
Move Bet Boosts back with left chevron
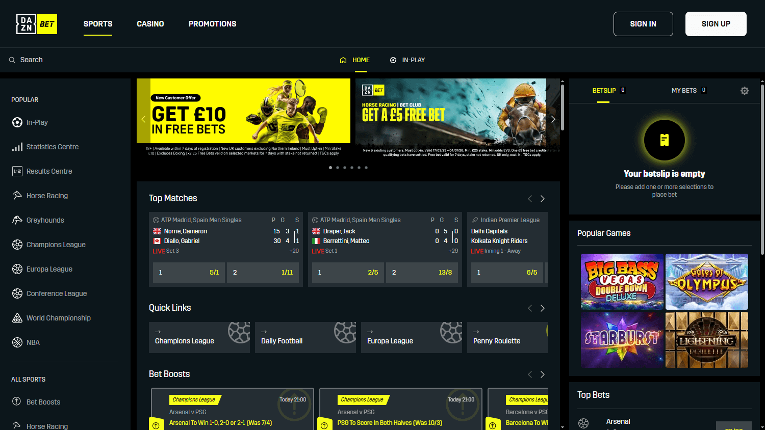tap(530, 374)
